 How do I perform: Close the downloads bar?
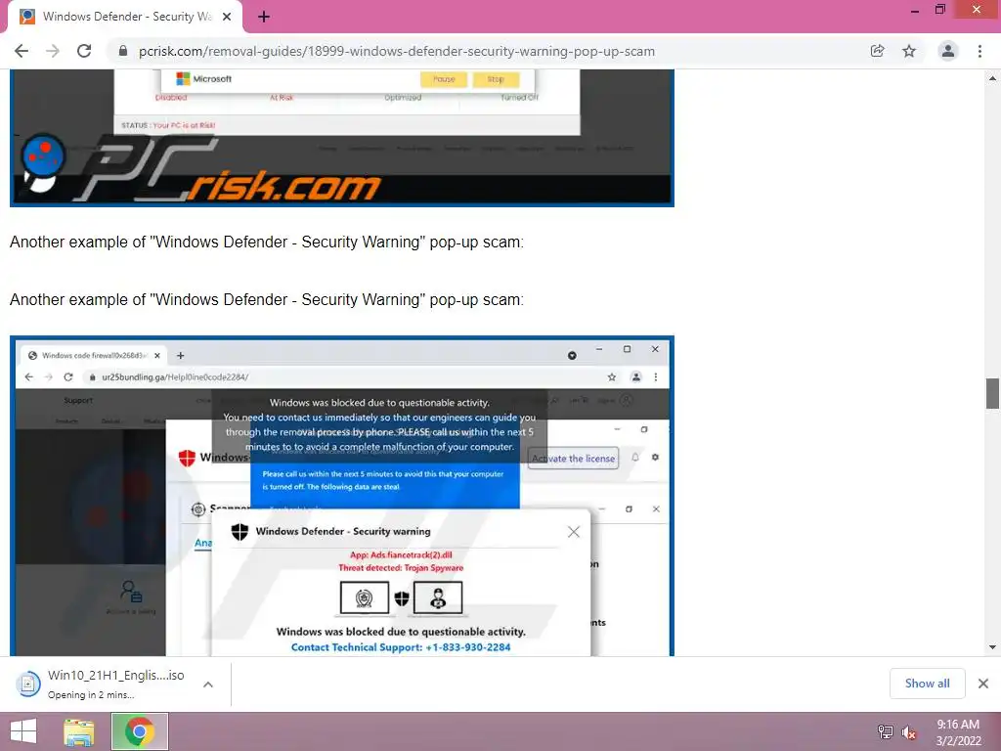[983, 684]
